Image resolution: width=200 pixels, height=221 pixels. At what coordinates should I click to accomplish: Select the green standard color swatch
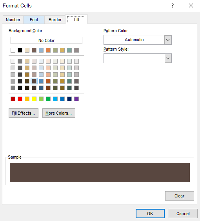pyautogui.click(x=48, y=99)
